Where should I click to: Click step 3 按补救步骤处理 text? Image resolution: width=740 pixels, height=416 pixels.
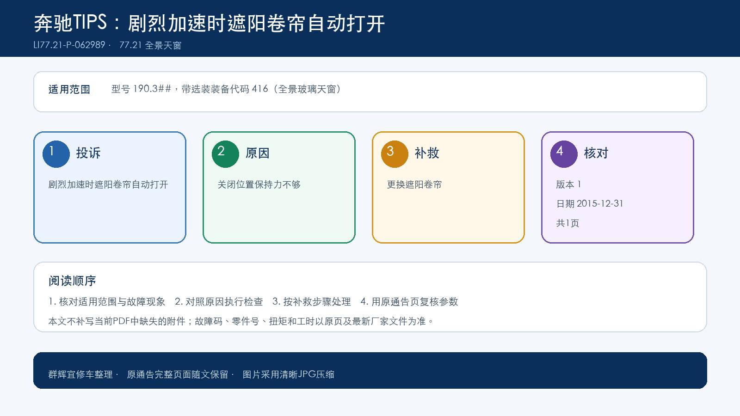[312, 302]
